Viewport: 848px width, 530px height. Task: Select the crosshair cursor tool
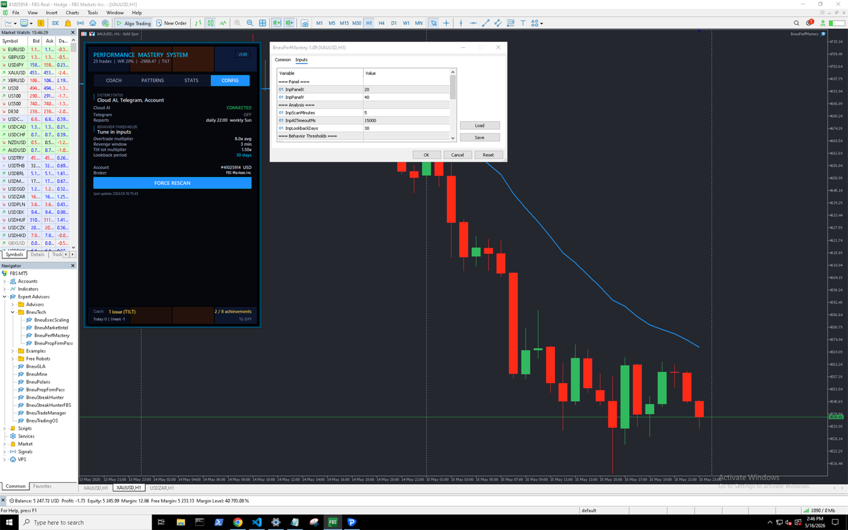pyautogui.click(x=446, y=23)
